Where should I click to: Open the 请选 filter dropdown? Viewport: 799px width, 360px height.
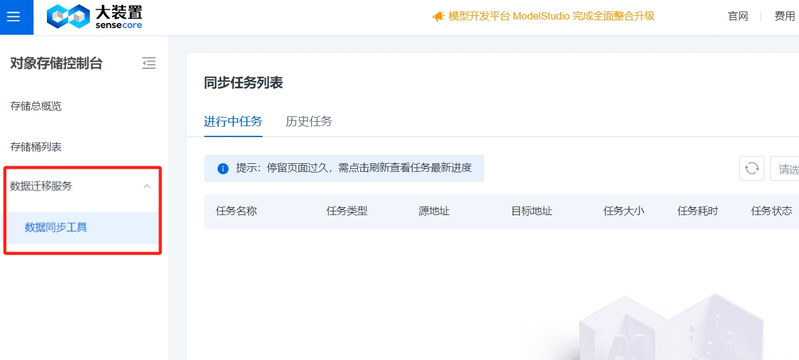point(789,168)
